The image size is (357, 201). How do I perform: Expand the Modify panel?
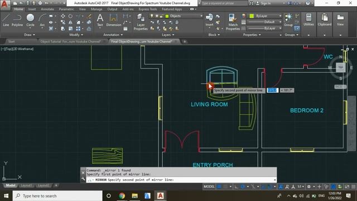(x=76, y=35)
